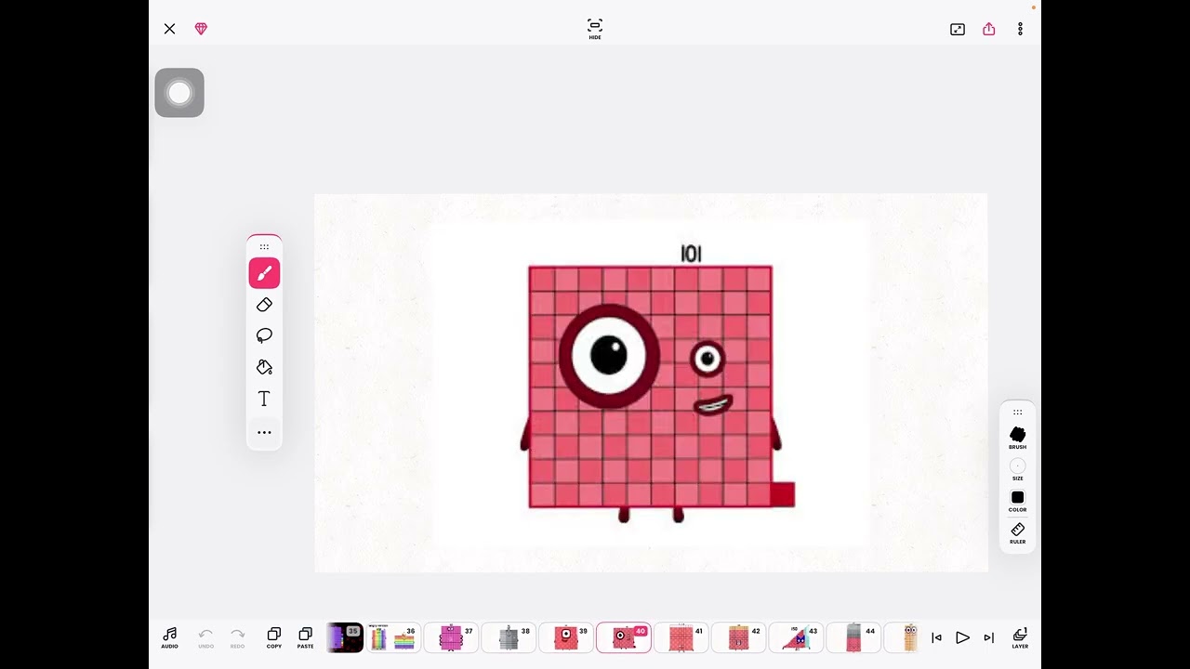Click the COPY frame button
This screenshot has width=1190, height=669.
coord(274,638)
